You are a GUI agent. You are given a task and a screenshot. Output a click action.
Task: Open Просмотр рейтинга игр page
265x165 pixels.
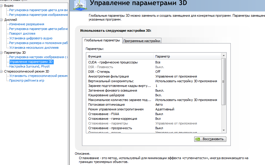27,80
